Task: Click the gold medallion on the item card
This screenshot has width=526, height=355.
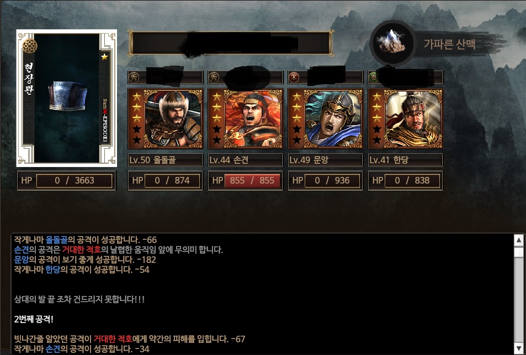Action: click(29, 46)
